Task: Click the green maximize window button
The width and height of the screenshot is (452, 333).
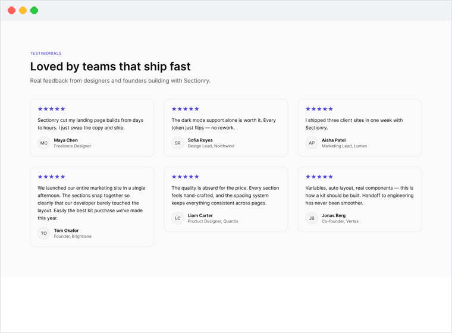Action: pyautogui.click(x=34, y=10)
